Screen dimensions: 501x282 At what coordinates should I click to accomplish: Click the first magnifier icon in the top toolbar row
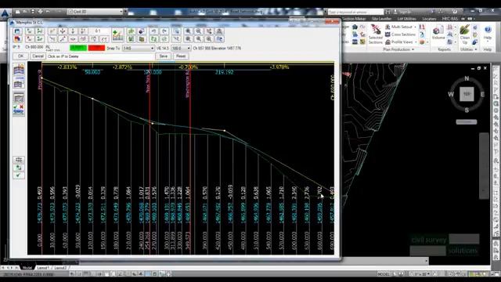188,31
